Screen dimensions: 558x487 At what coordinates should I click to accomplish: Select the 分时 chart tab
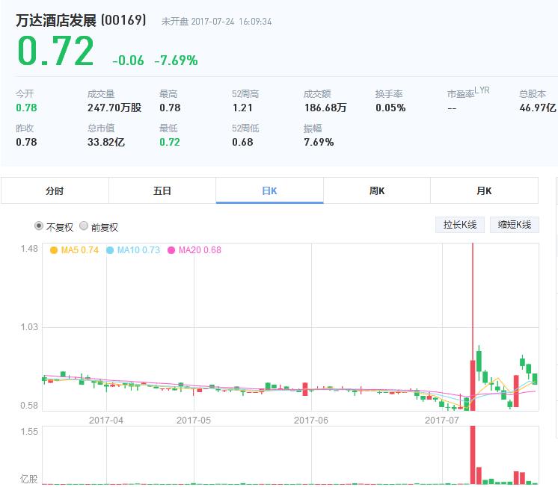(55, 190)
